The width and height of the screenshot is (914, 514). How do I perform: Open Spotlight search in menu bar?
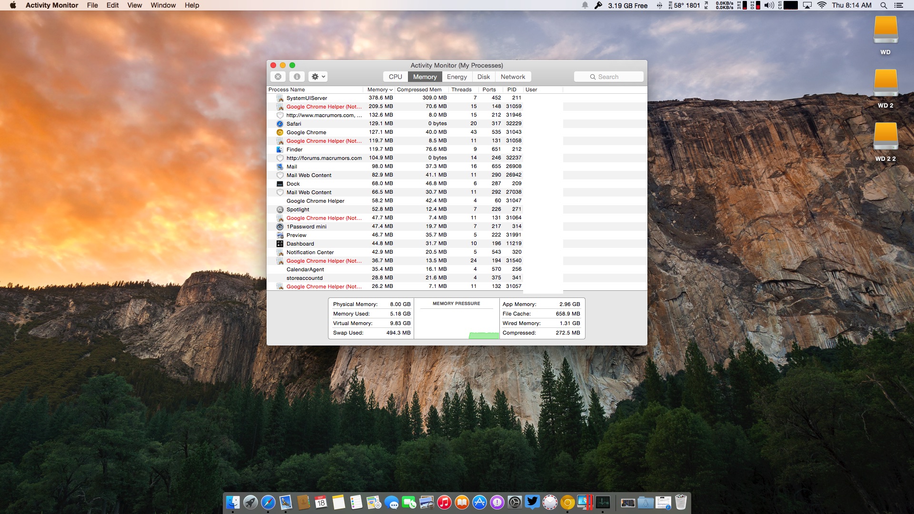pos(884,5)
